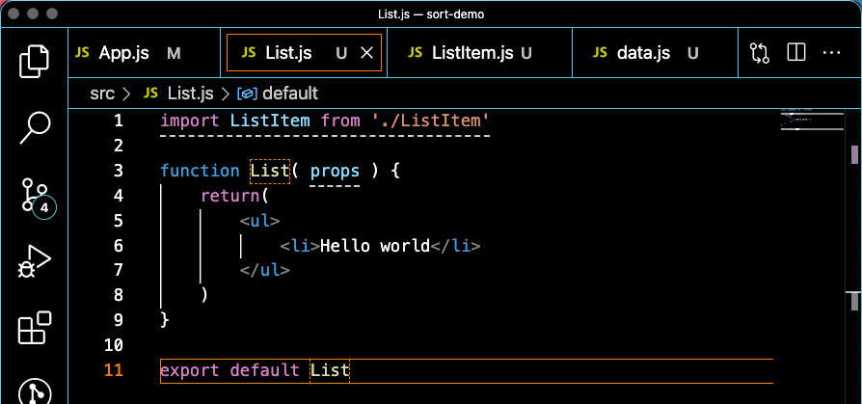This screenshot has height=404, width=862.
Task: Click the symbol icon before default breadcrumb
Action: tap(248, 94)
